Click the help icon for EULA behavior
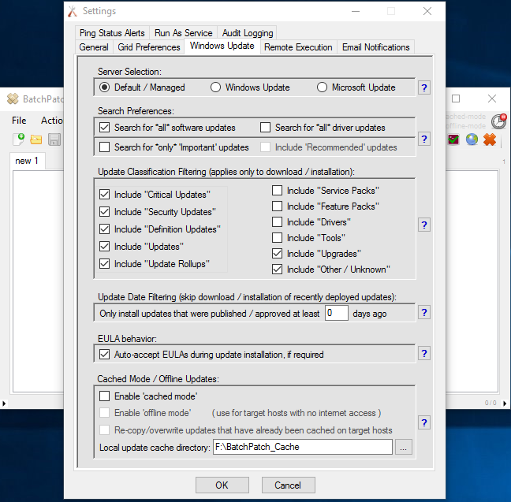 pos(424,354)
